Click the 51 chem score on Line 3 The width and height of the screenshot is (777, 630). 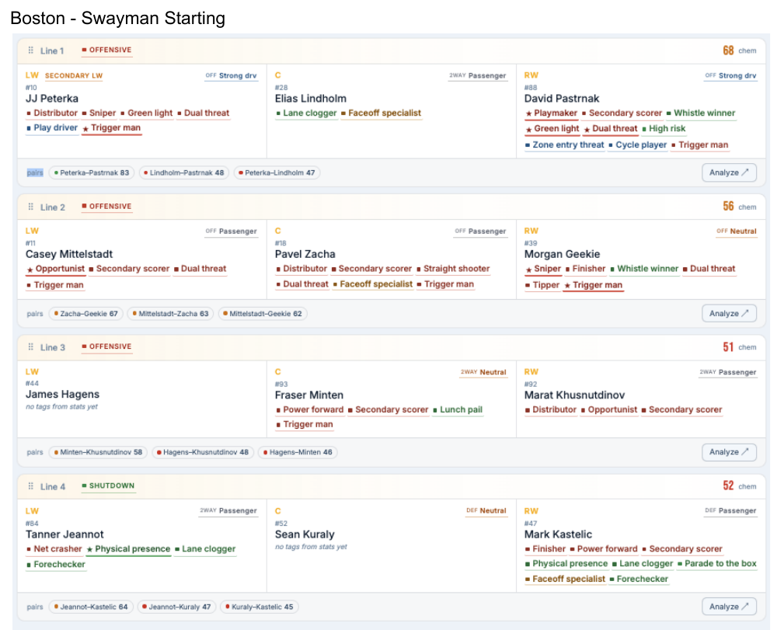click(x=728, y=347)
